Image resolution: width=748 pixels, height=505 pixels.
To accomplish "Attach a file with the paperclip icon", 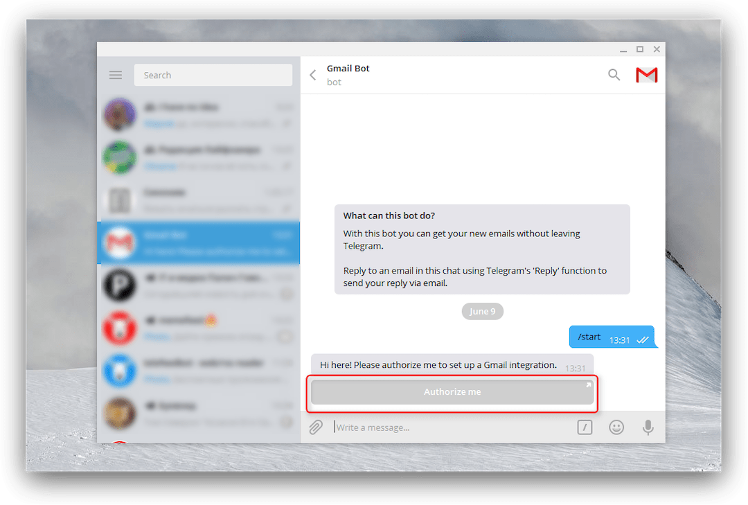I will [x=316, y=427].
